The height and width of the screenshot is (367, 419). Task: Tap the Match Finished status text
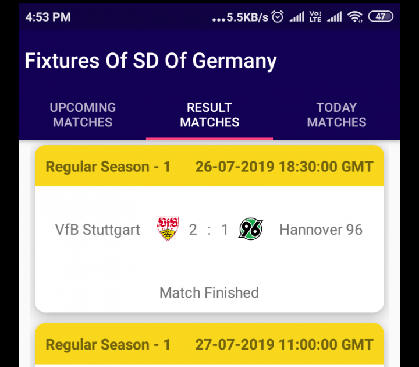(210, 292)
